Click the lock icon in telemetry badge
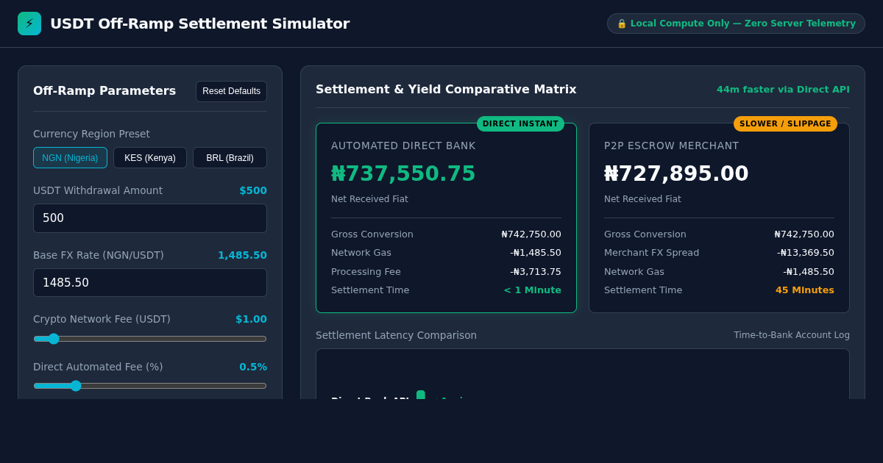Screen dimensions: 883x463 pos(622,24)
